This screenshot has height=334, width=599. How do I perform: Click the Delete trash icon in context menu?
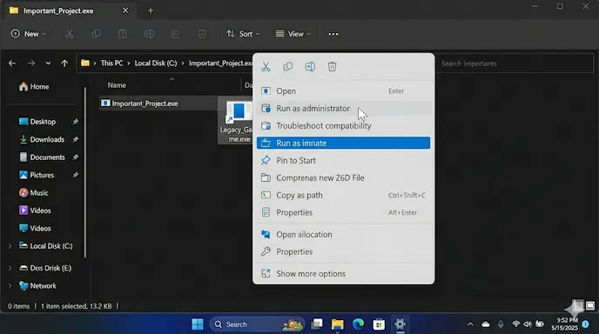click(x=332, y=67)
